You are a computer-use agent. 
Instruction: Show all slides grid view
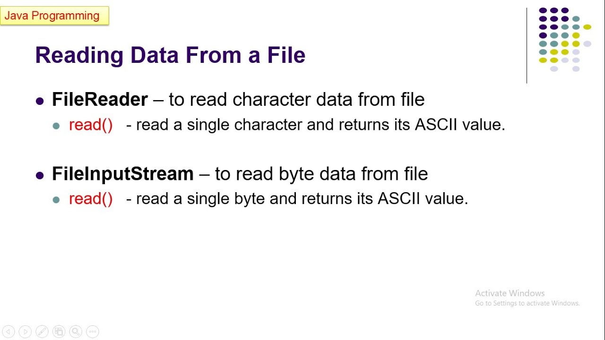[59, 331]
